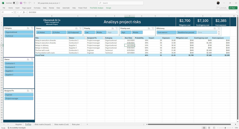The width and height of the screenshot is (239, 129).
Task: Open the Insert ribbon tab
Action: point(17,8)
